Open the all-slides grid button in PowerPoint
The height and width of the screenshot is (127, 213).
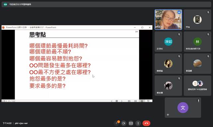click(117, 101)
